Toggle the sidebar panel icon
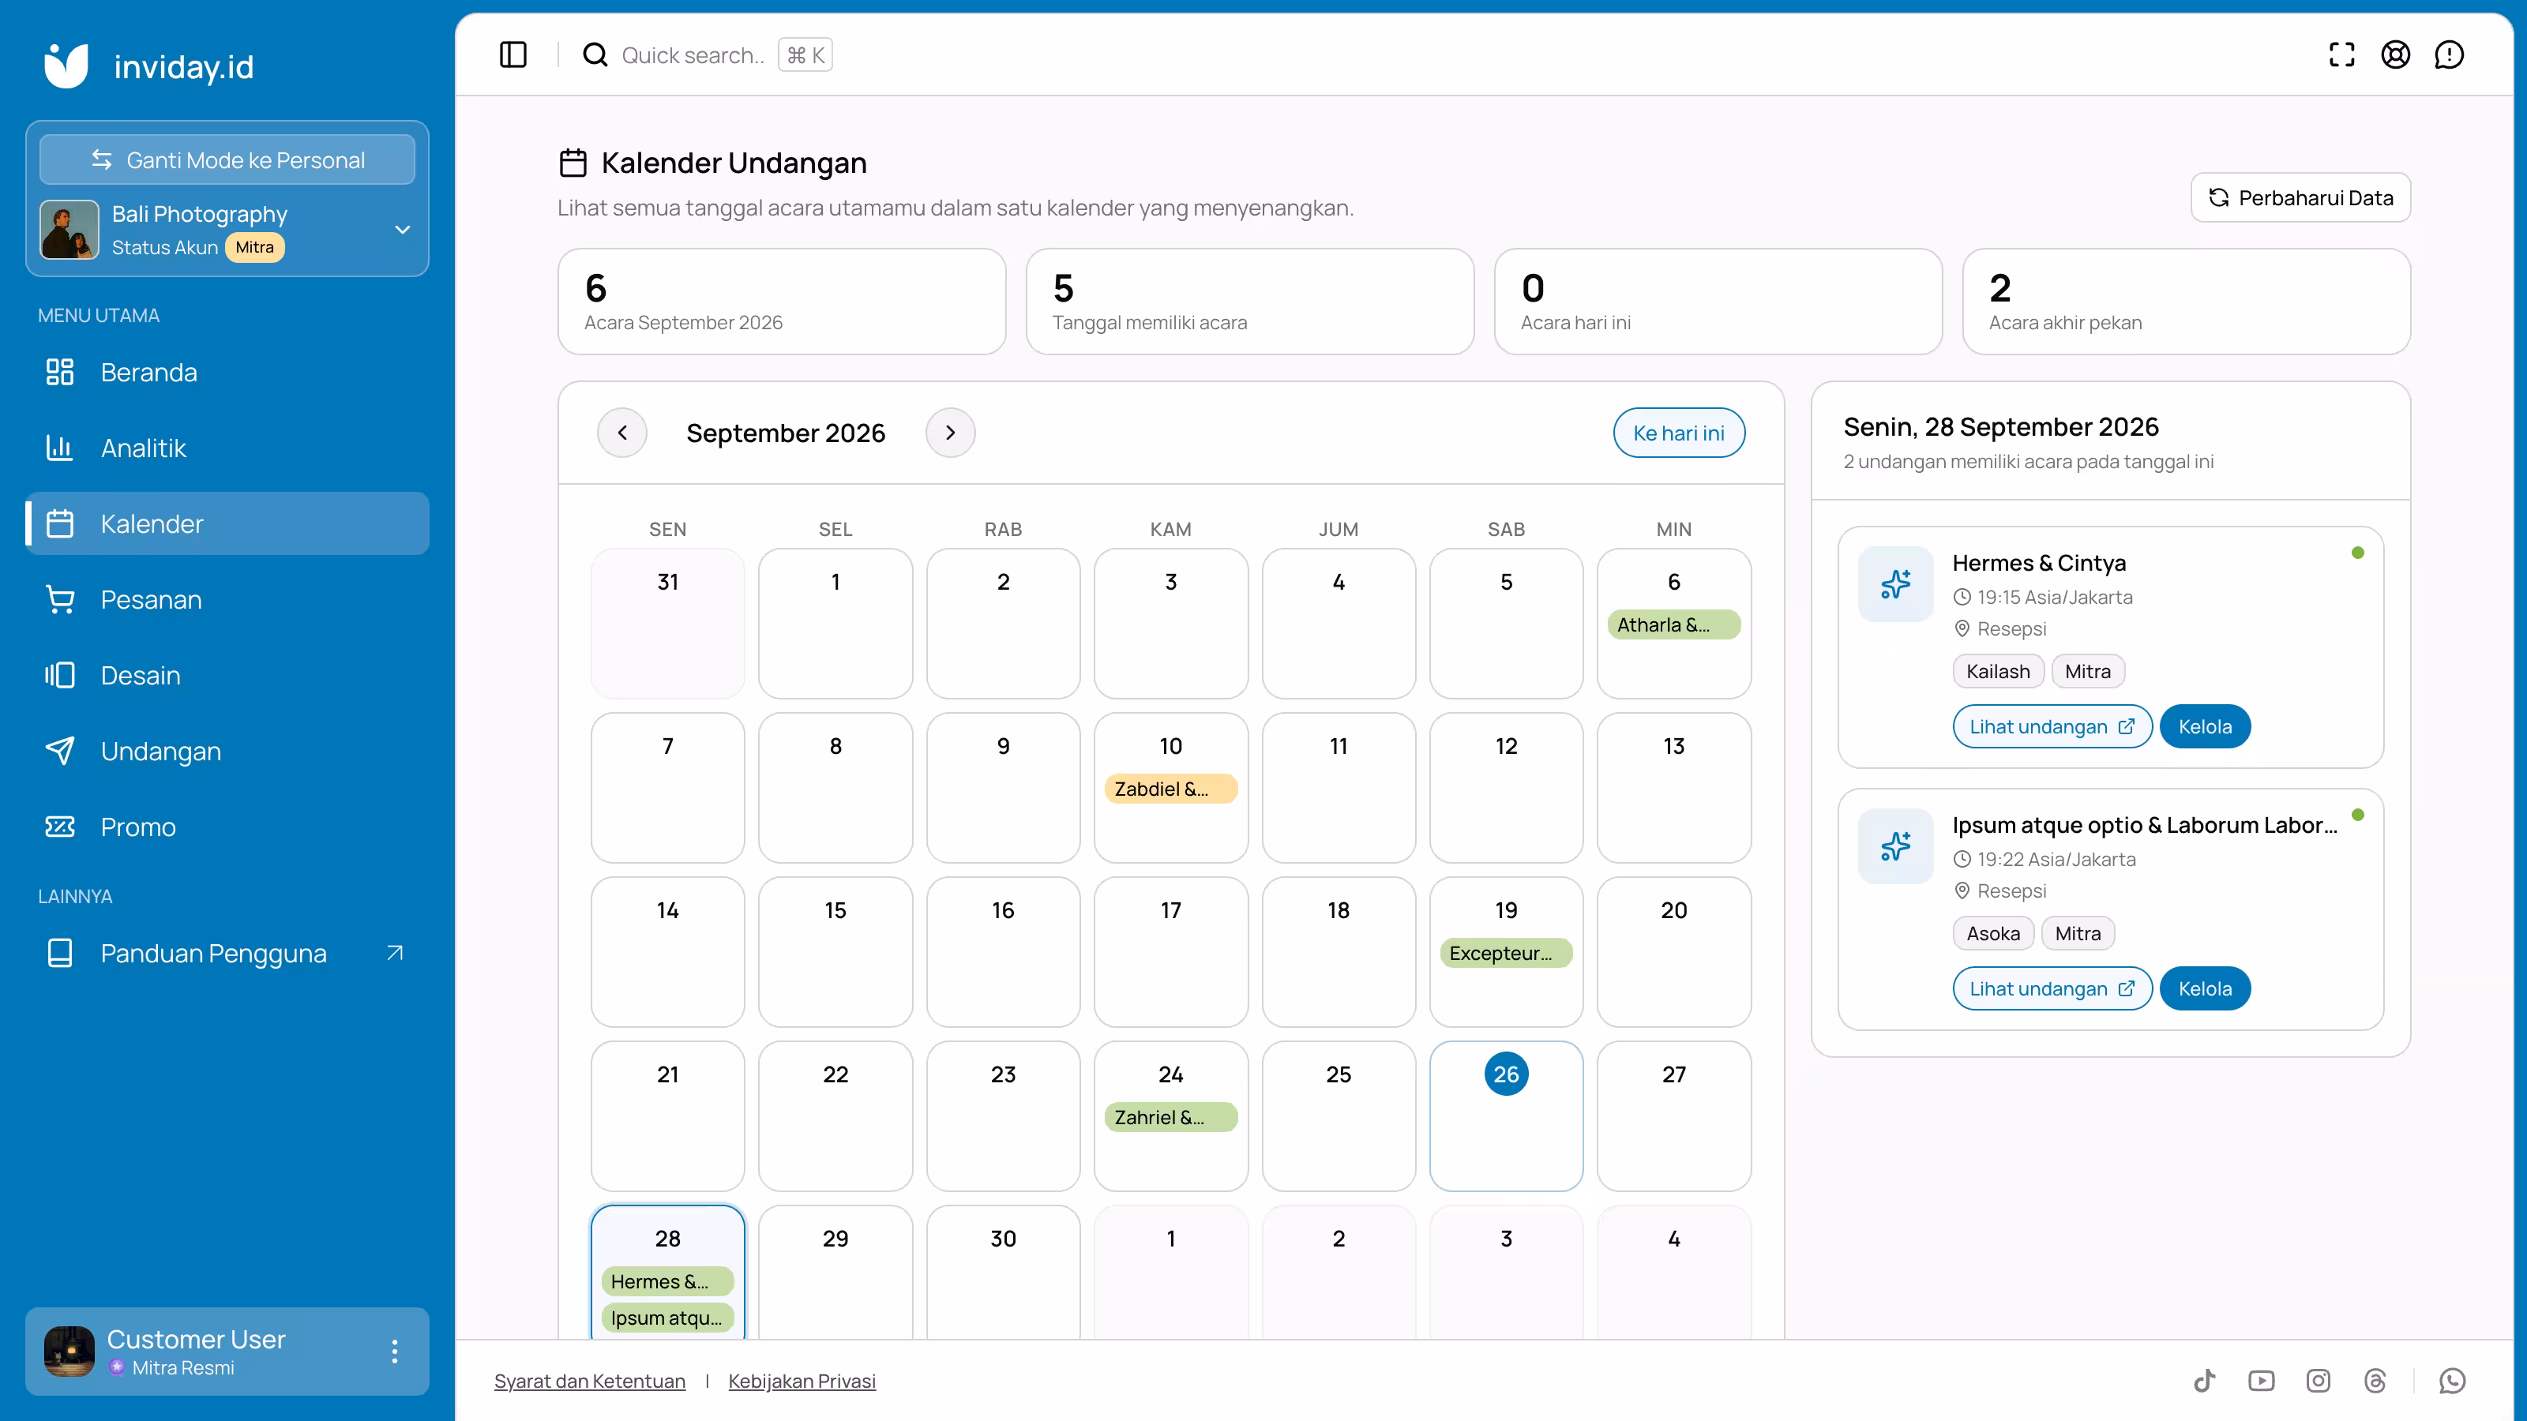2527x1421 pixels. pyautogui.click(x=513, y=55)
